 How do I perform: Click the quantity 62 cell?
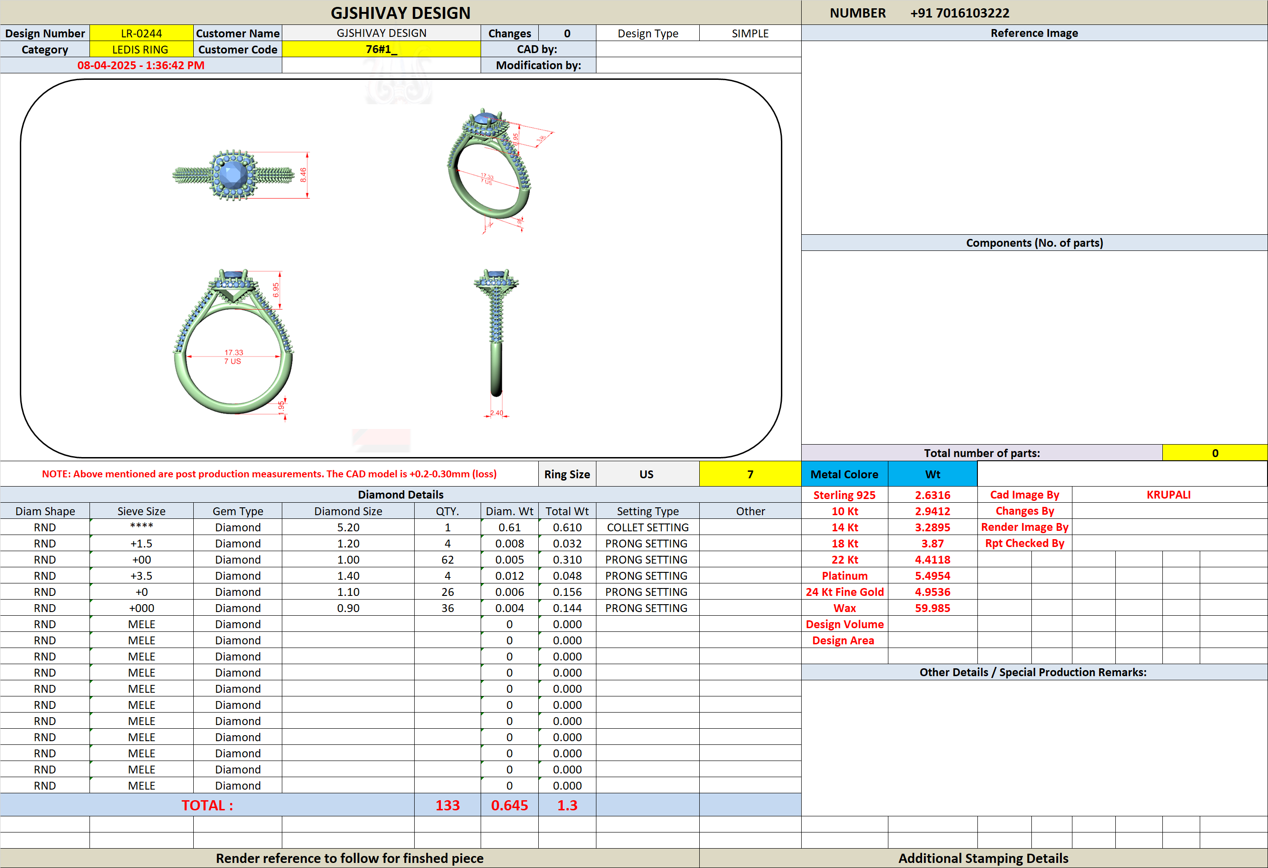(x=447, y=560)
